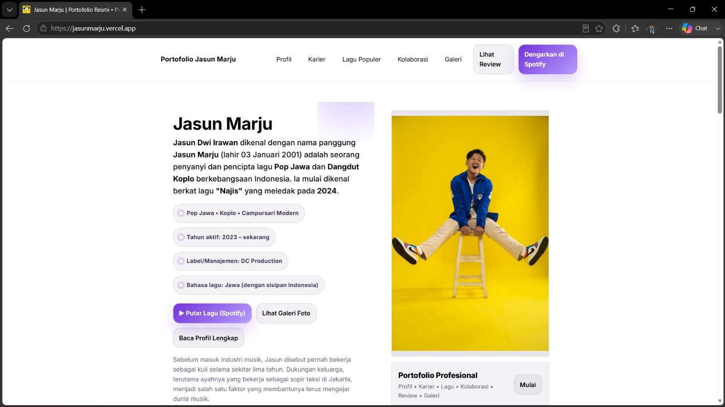Add this page to favorites star
The image size is (725, 407).
tap(599, 29)
